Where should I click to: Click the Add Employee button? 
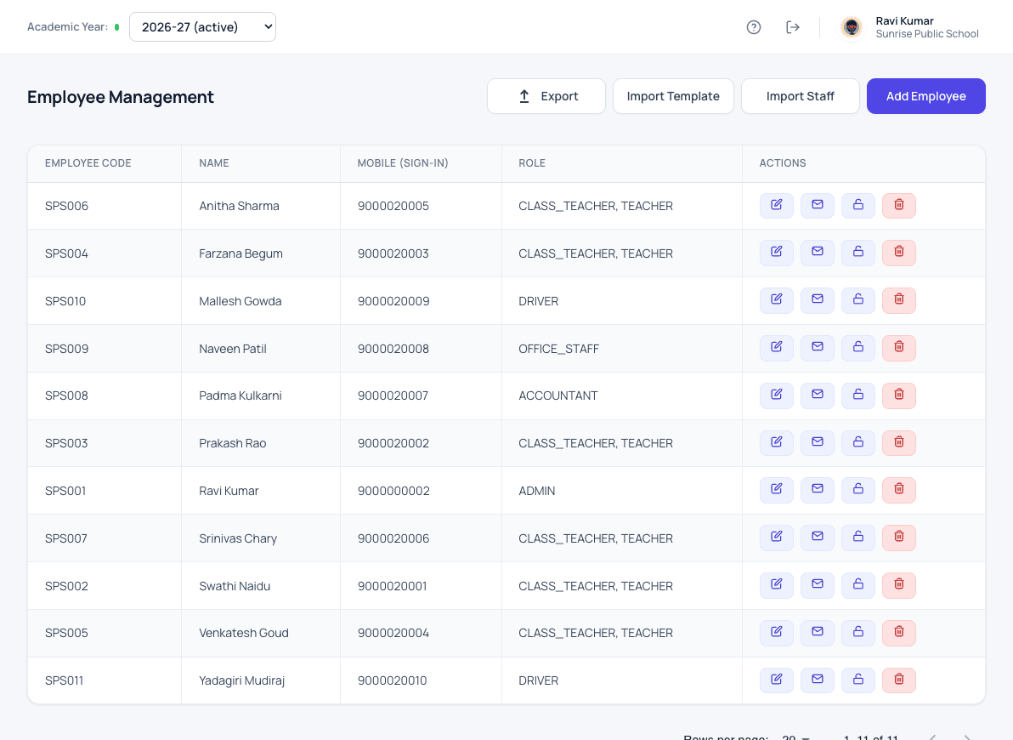925,96
